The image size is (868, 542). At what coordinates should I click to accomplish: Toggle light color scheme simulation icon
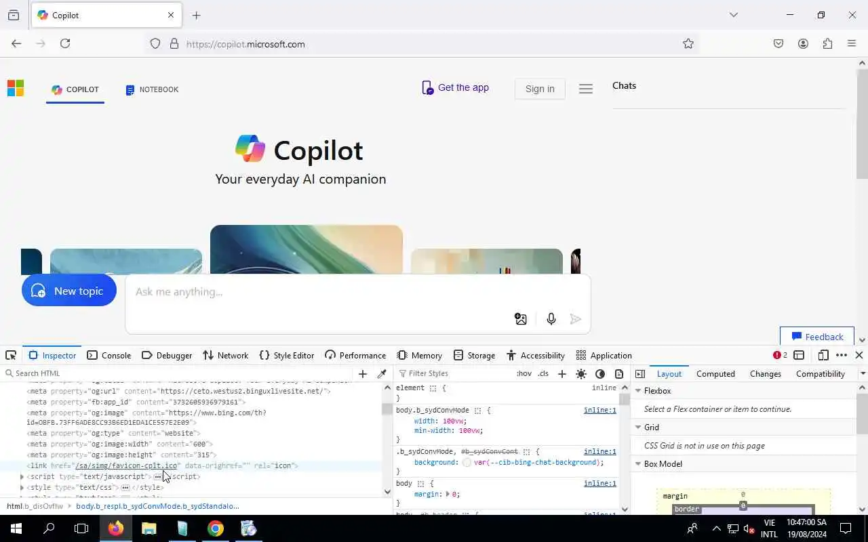click(581, 373)
